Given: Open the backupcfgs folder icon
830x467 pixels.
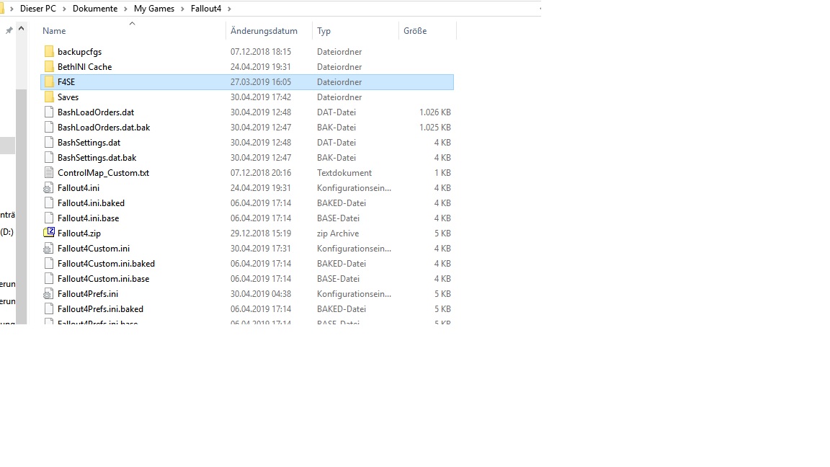Looking at the screenshot, I should click(x=49, y=52).
